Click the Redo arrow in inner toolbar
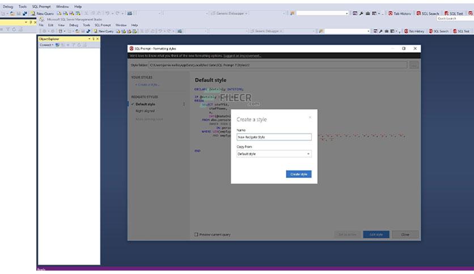 tap(169, 31)
